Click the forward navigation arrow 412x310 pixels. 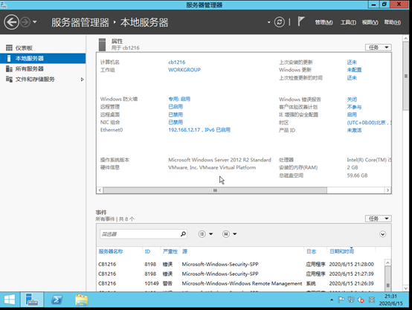tap(25, 22)
